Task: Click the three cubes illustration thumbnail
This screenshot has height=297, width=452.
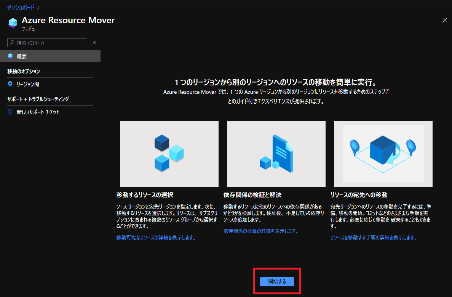Action: [169, 154]
